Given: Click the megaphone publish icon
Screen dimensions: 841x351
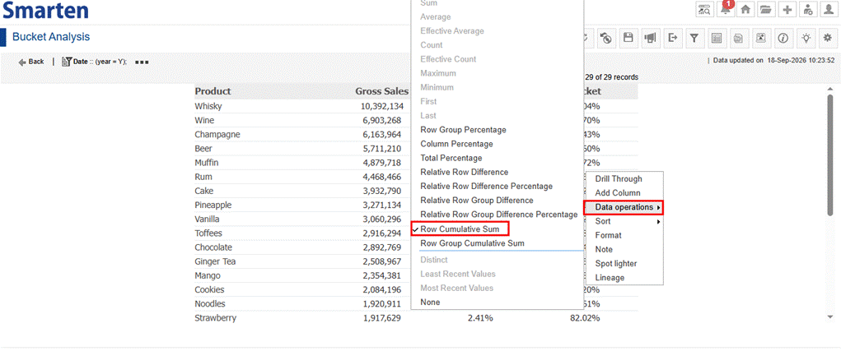Looking at the screenshot, I should coord(651,38).
